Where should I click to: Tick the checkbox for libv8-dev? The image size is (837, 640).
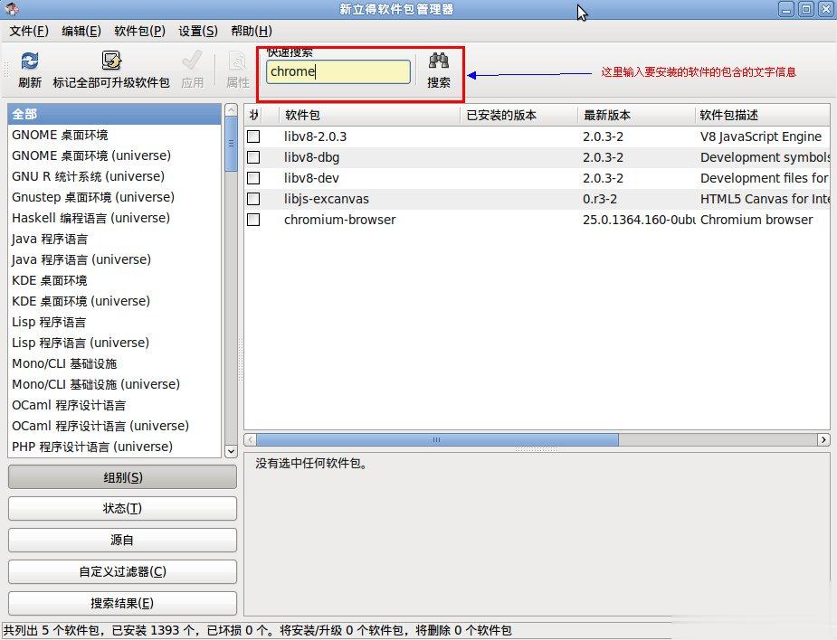point(253,178)
